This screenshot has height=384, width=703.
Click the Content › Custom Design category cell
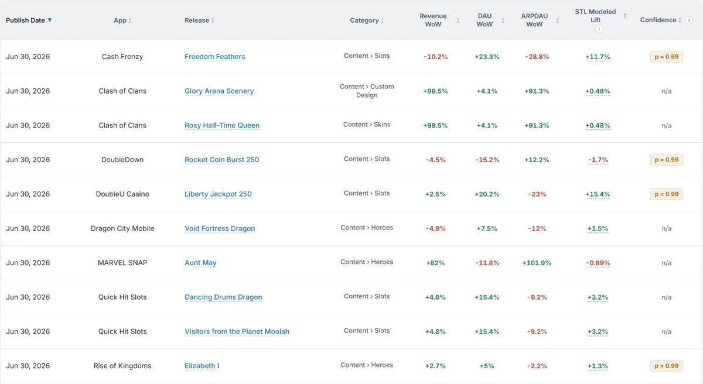pyautogui.click(x=367, y=91)
